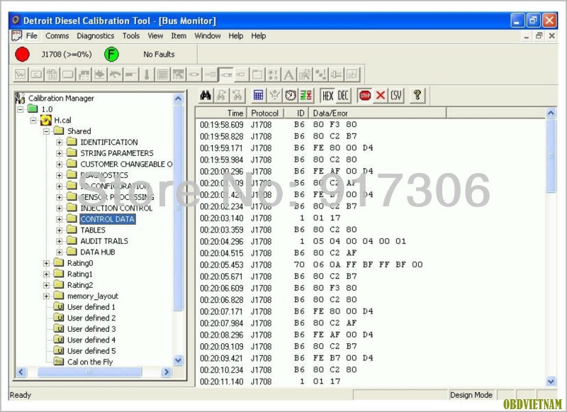This screenshot has height=412, width=567.
Task: Expand the DATA HUB folder
Action: click(x=60, y=252)
